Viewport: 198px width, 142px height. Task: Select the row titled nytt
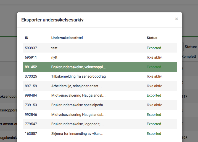coord(54,58)
